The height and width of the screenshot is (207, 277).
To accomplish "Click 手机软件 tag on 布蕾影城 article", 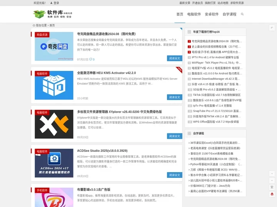I will [x=42, y=190].
